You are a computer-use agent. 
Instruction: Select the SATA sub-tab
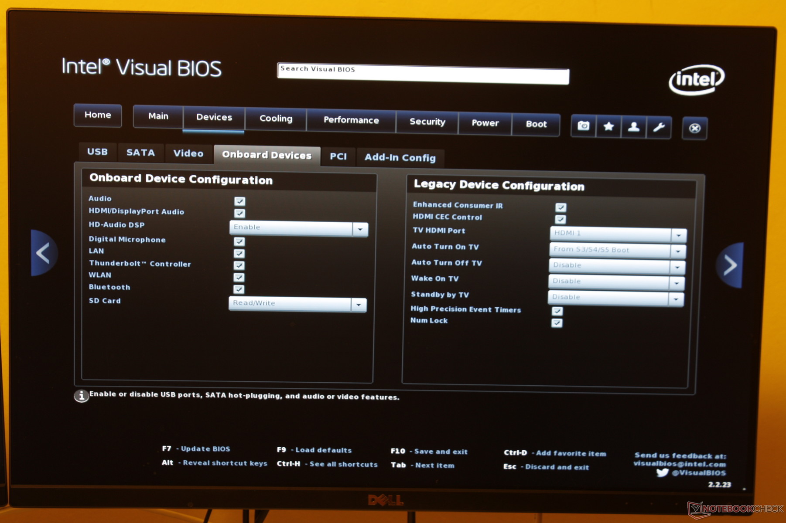(x=140, y=153)
